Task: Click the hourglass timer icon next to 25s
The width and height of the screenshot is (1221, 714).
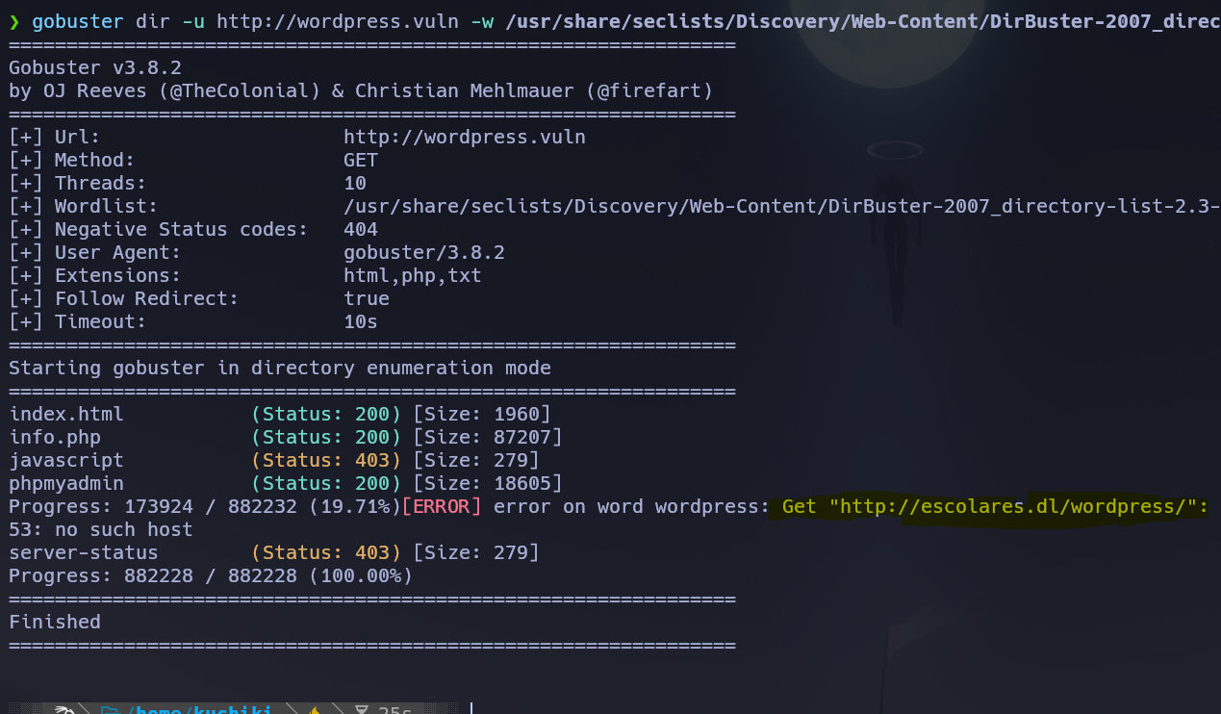Action: tap(361, 710)
